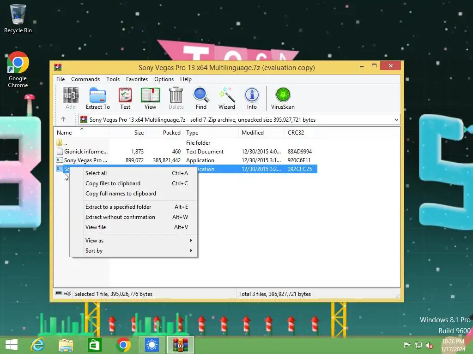Click the CRC32 value 392CFC25

299,169
